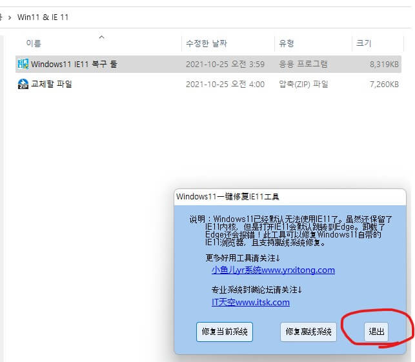Select the Windows11 IE11 복구 툴 application icon
The width and height of the screenshot is (415, 362).
(23, 64)
